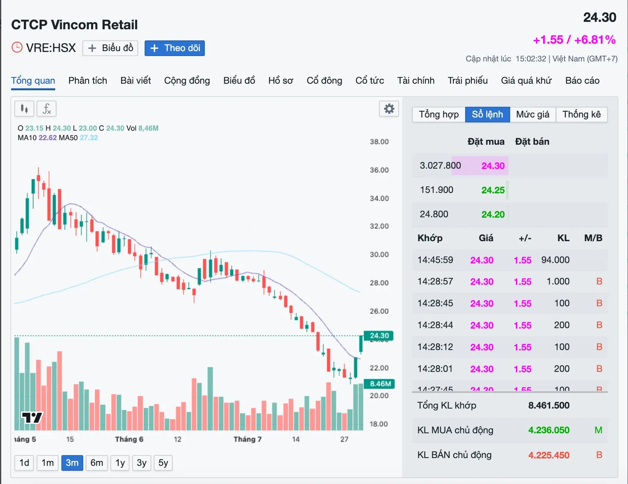Screen dimensions: 628x484
Task: Click the plus icon on Biểu đồ button
Action: click(x=92, y=48)
